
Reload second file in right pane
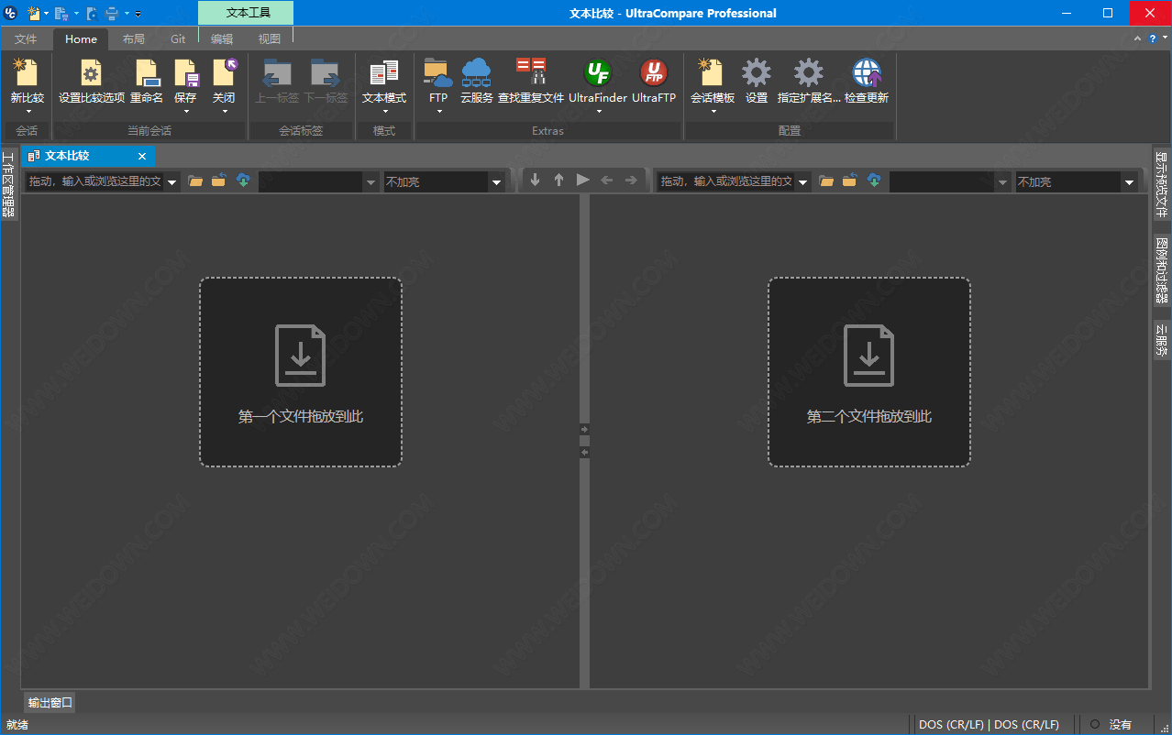(849, 181)
